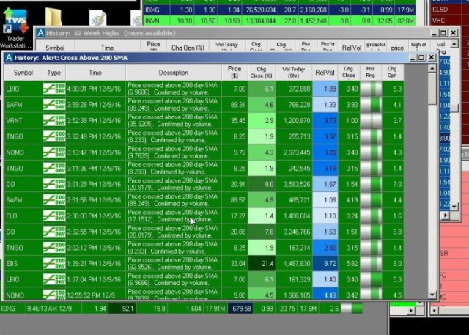
Task: Open the paint palette file icon on desktop
Action: pyautogui.click(x=97, y=18)
